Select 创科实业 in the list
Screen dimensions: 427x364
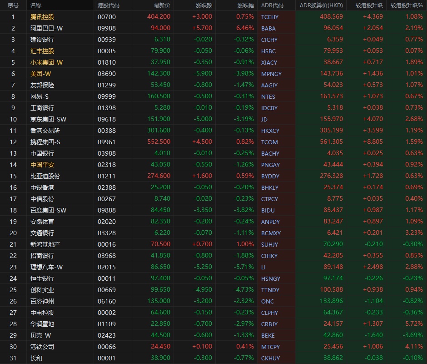tap(42, 290)
